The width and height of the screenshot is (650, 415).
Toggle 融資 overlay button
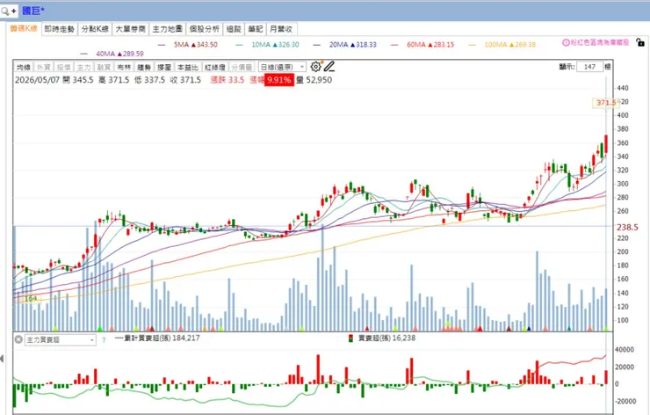click(x=104, y=67)
